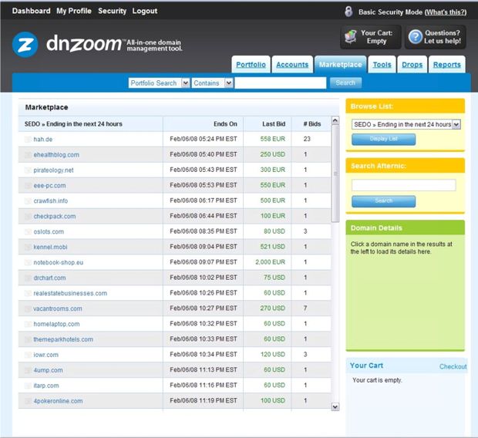The width and height of the screenshot is (478, 438).
Task: Click the small icon beside hah.de
Action: click(28, 140)
